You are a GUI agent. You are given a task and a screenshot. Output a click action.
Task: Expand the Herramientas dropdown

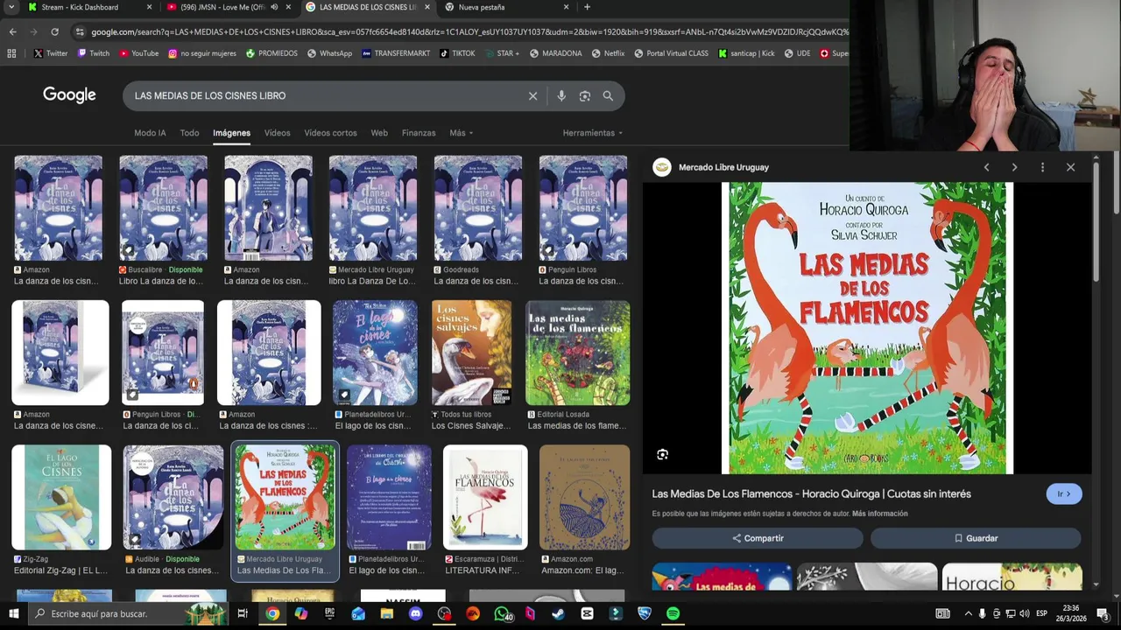(x=593, y=133)
